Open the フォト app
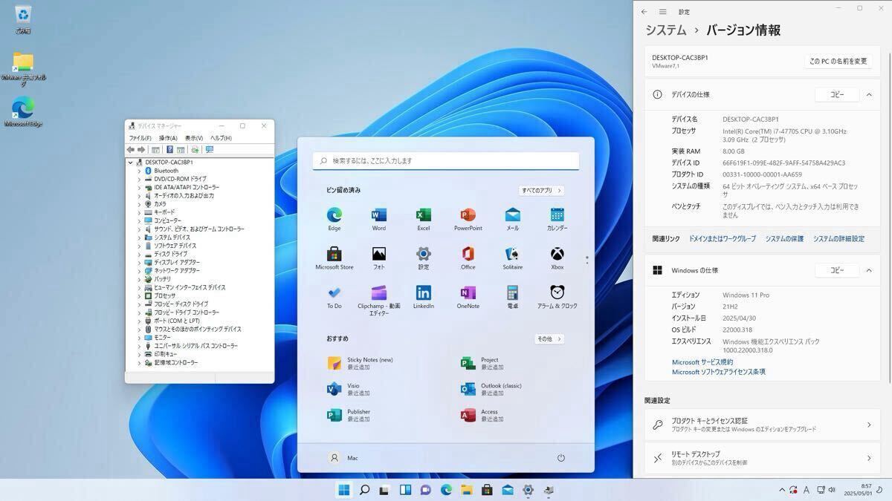892x501 pixels. point(379,258)
